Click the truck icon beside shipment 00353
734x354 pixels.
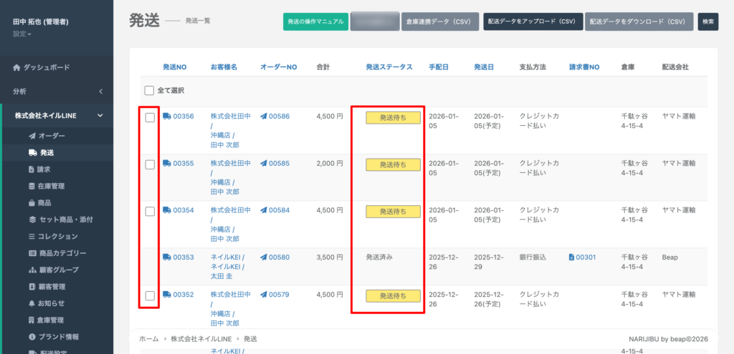[x=166, y=257]
